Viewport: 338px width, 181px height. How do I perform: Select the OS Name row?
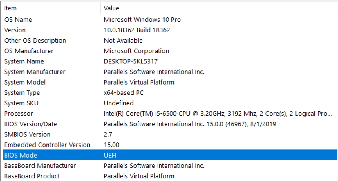[x=18, y=20]
